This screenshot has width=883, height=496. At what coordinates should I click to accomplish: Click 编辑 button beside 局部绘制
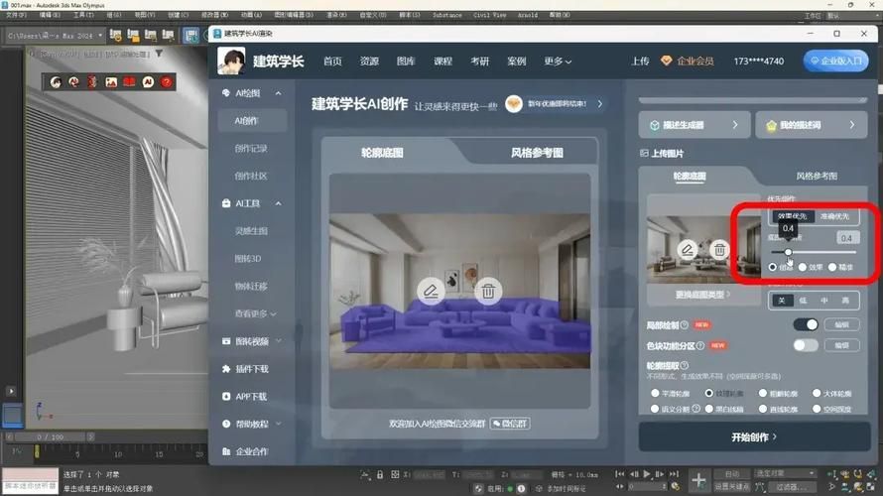click(x=842, y=324)
